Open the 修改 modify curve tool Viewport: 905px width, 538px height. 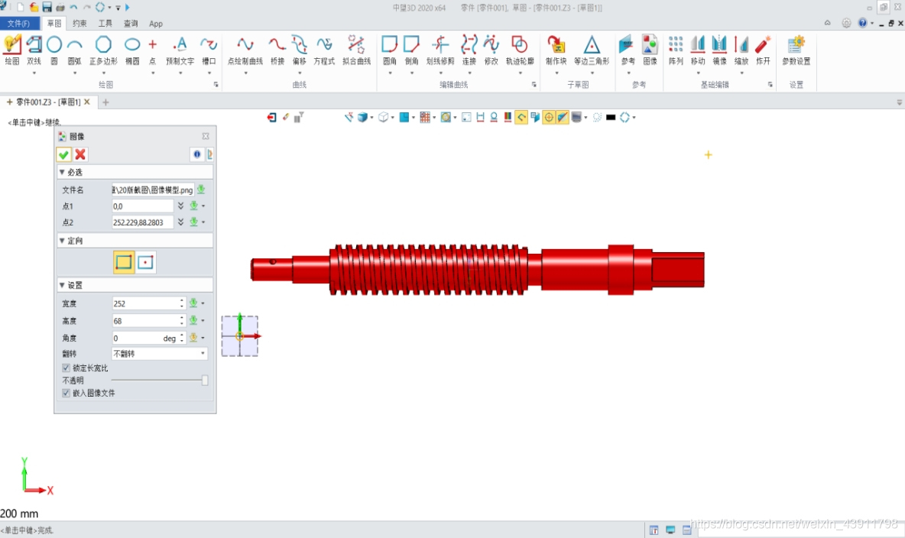[x=491, y=50]
